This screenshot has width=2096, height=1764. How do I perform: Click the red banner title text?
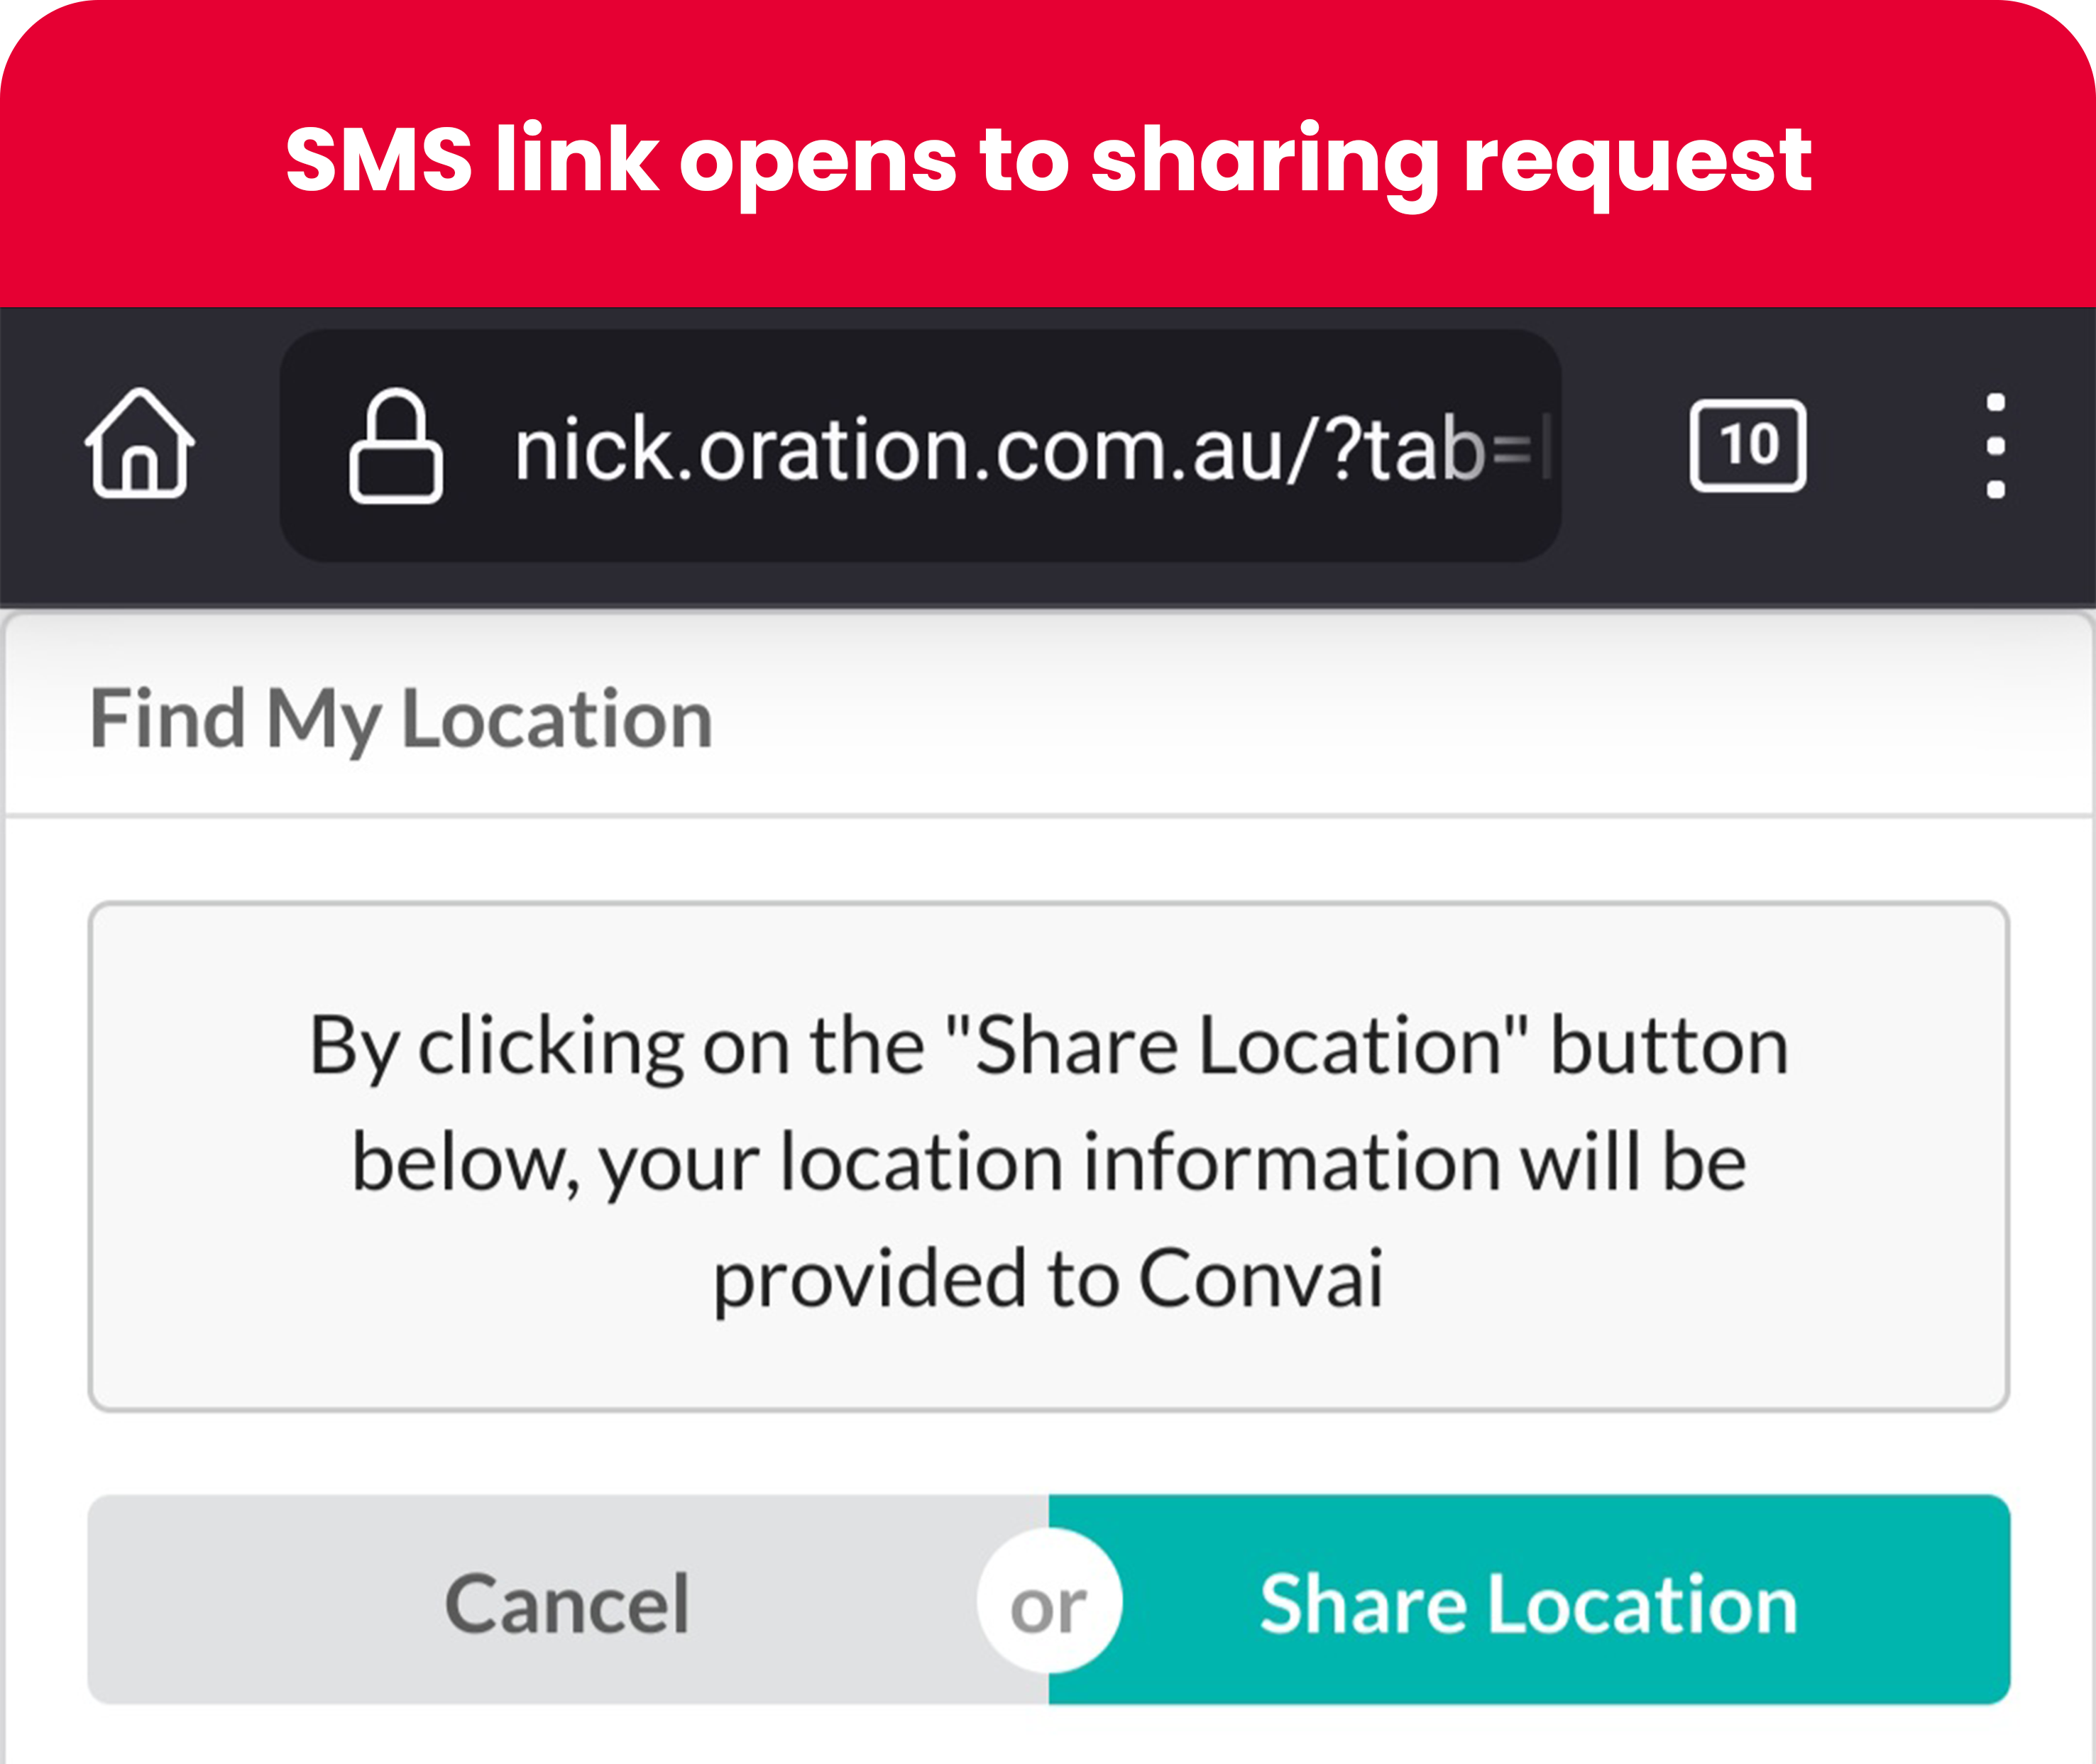(x=1048, y=160)
